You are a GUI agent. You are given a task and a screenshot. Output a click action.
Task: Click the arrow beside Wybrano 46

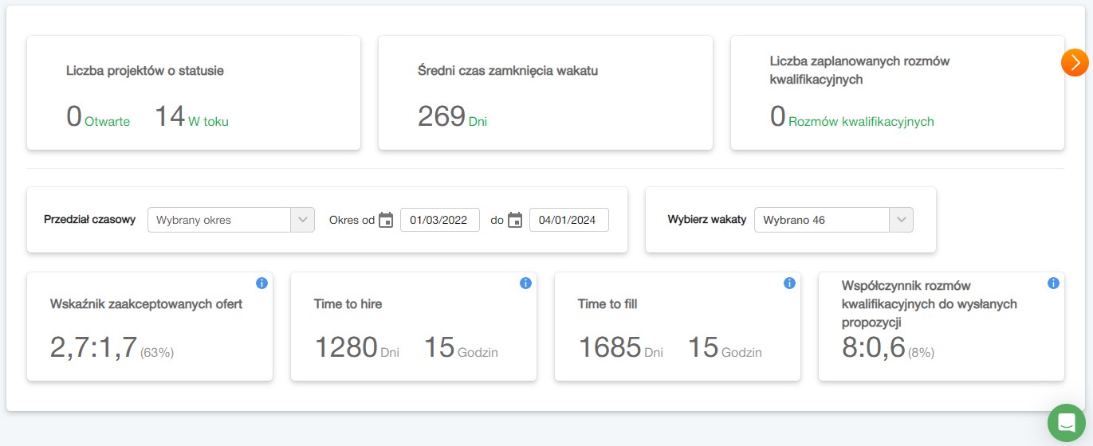point(901,220)
